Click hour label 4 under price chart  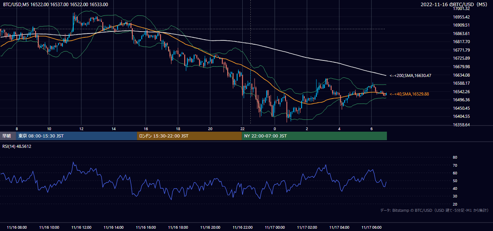tap(339, 129)
